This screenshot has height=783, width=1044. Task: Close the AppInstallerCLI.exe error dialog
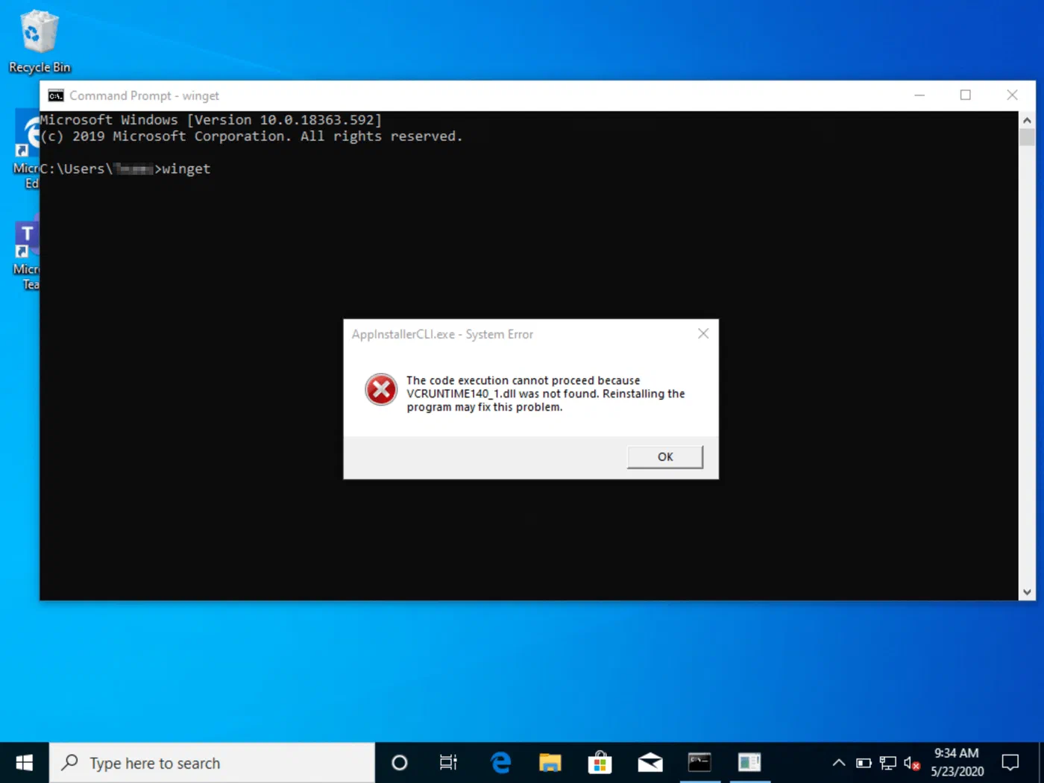click(703, 333)
